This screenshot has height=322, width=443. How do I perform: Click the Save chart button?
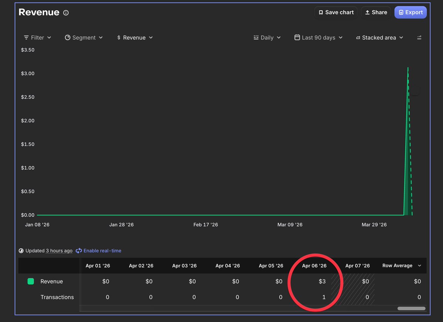point(336,12)
